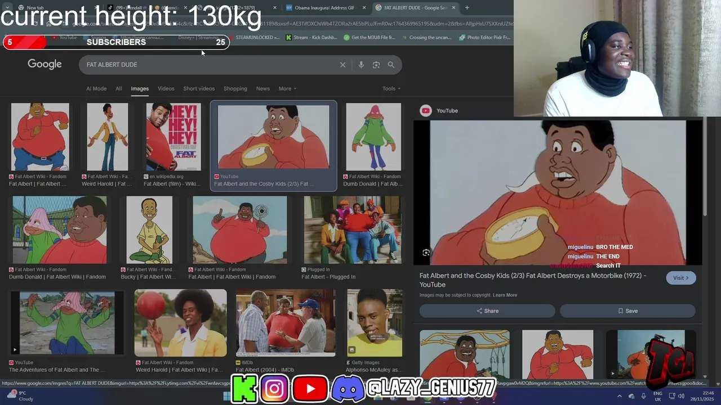Open the YouTube bookmark in bookmarks bar

[x=64, y=38]
